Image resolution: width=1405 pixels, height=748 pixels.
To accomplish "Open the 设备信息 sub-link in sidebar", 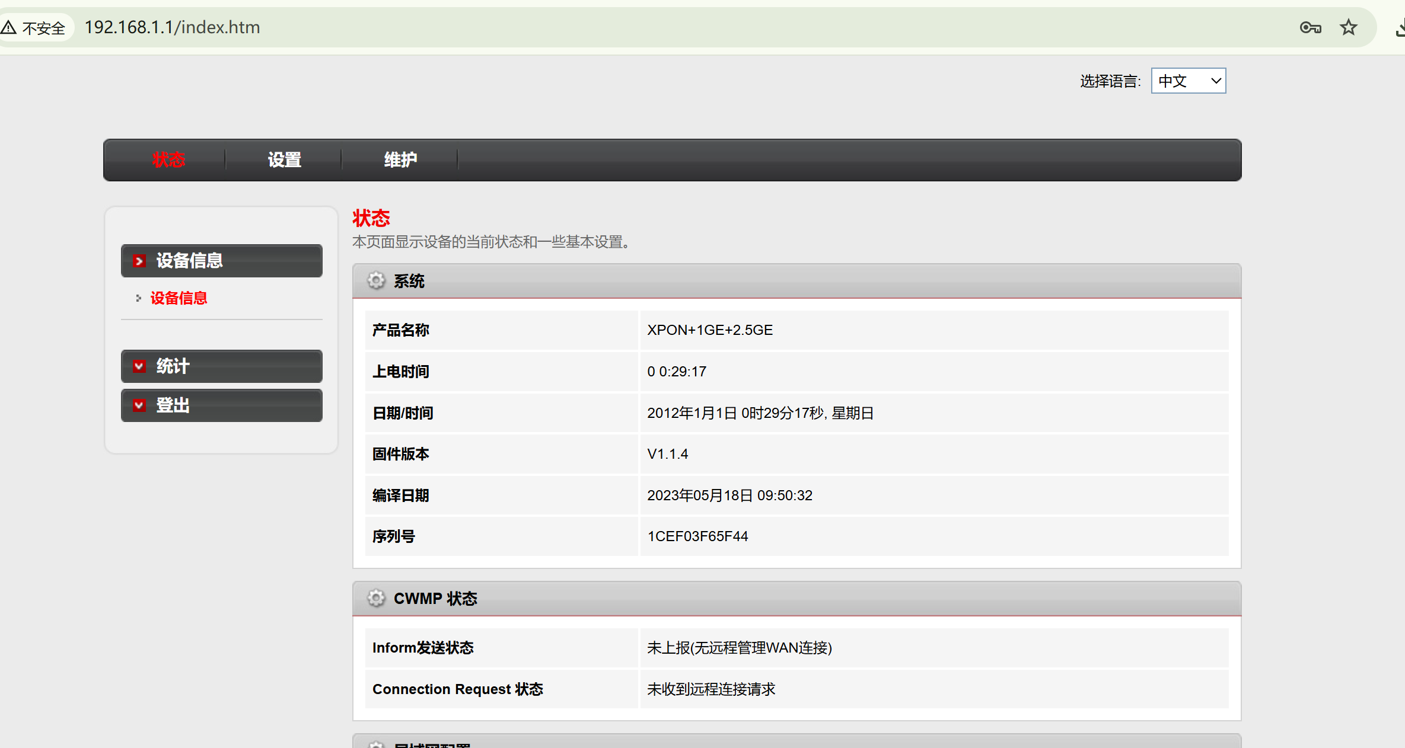I will pyautogui.click(x=179, y=298).
